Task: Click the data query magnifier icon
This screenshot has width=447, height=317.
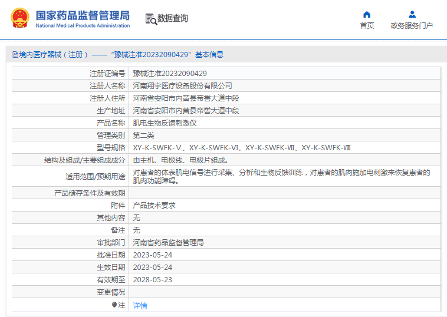Action: coord(151,19)
